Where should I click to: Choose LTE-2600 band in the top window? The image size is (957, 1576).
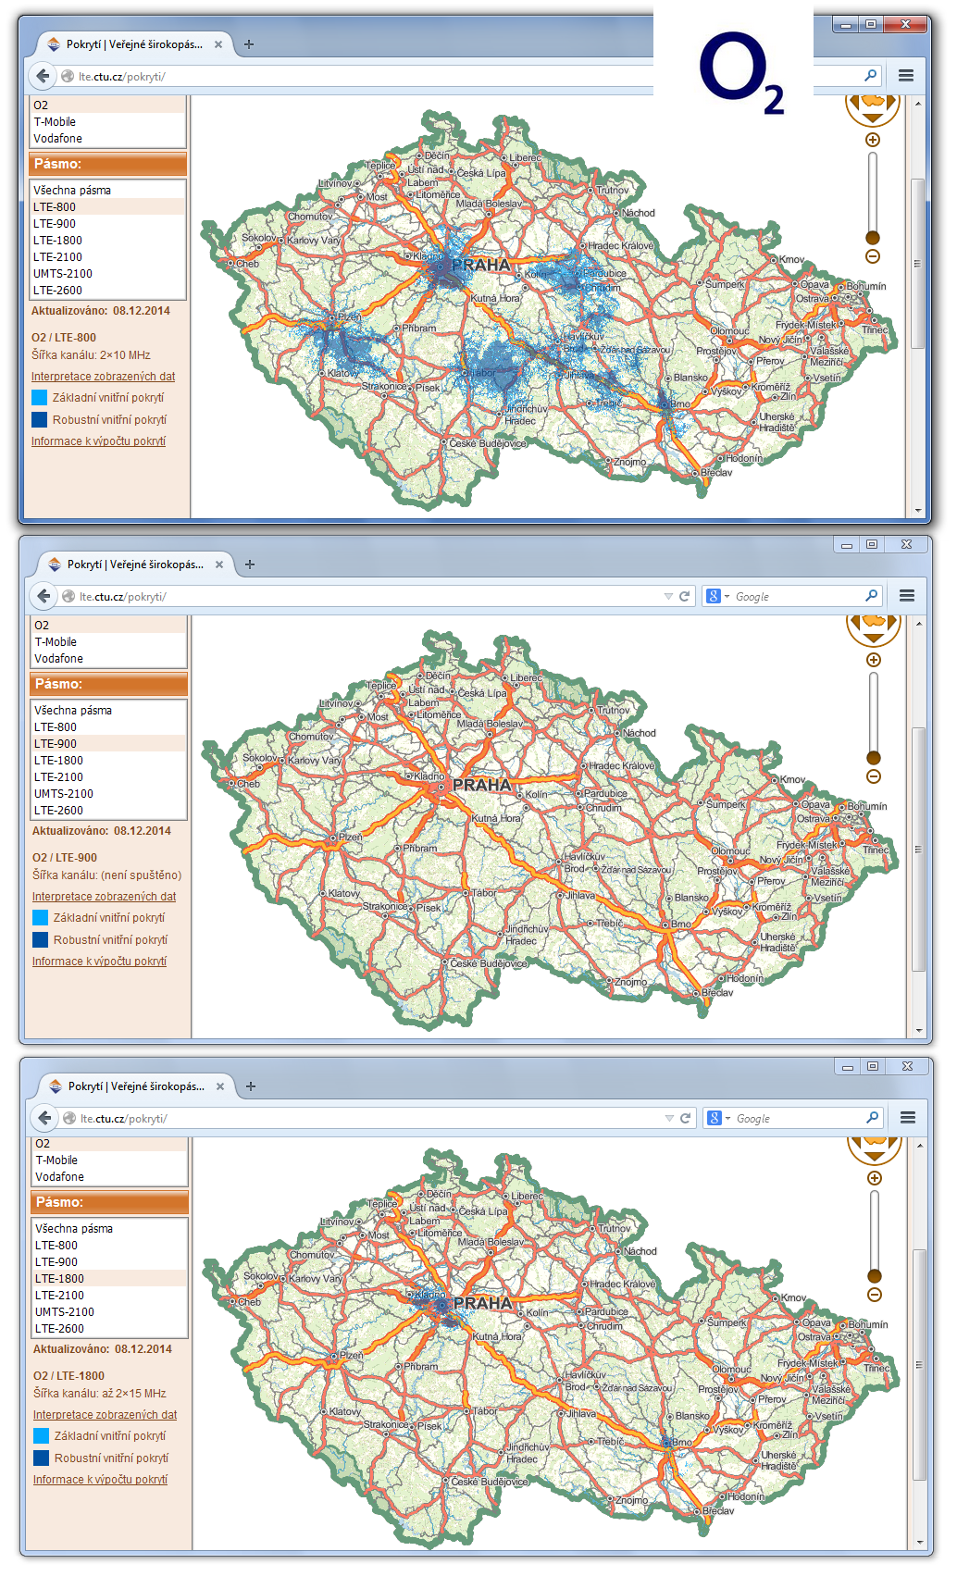coord(108,290)
